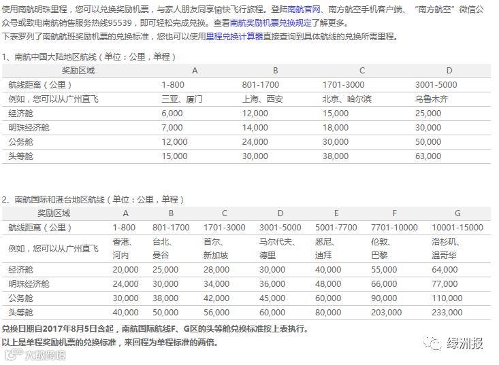Screen dimensions: 499x365
Task: Select the 7701-10000 distance cell
Action: pos(394,228)
